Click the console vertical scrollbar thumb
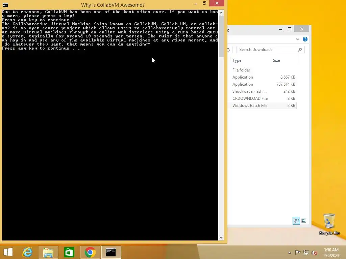 221,36
